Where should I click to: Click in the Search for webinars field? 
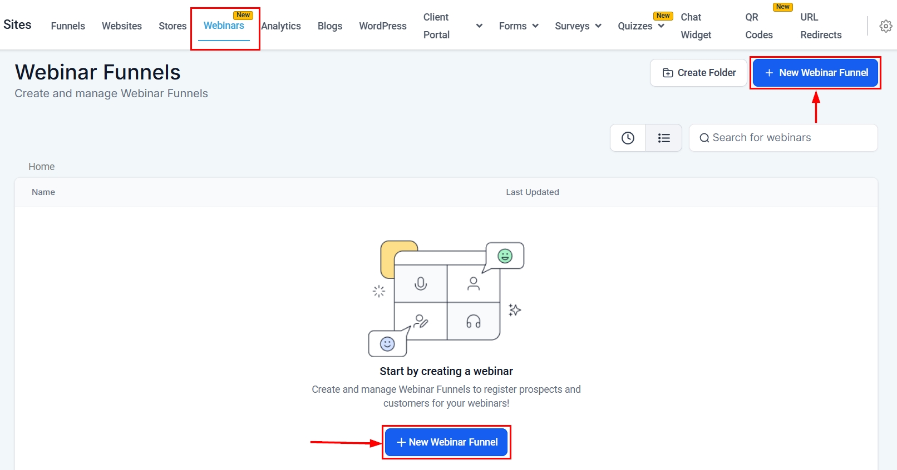point(783,138)
